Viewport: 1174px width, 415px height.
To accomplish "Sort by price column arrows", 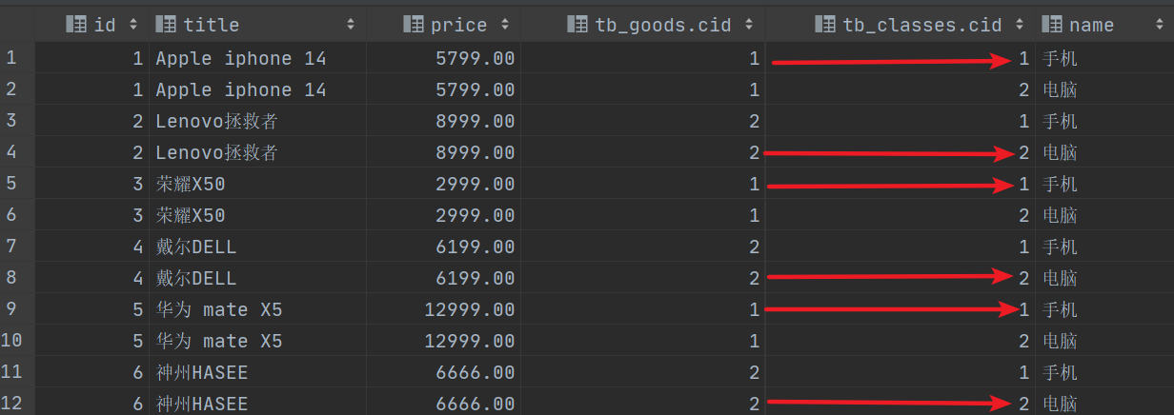I will 504,25.
